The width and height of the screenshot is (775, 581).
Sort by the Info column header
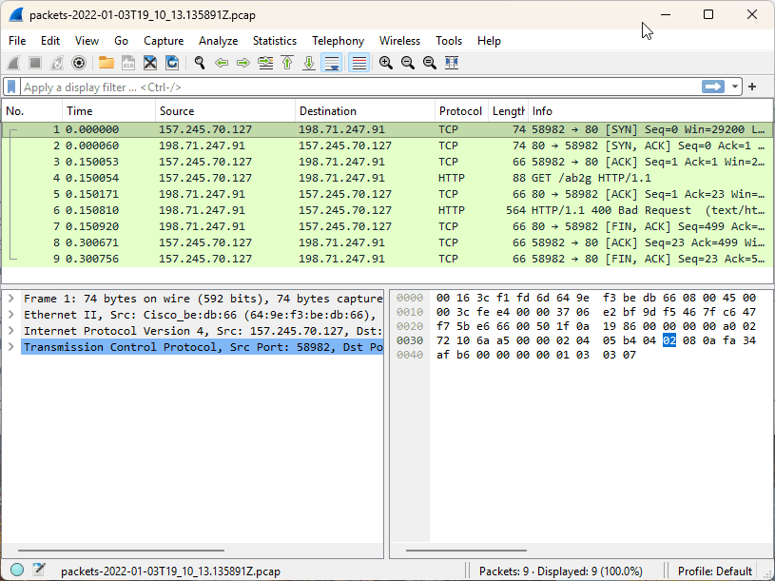(x=649, y=111)
